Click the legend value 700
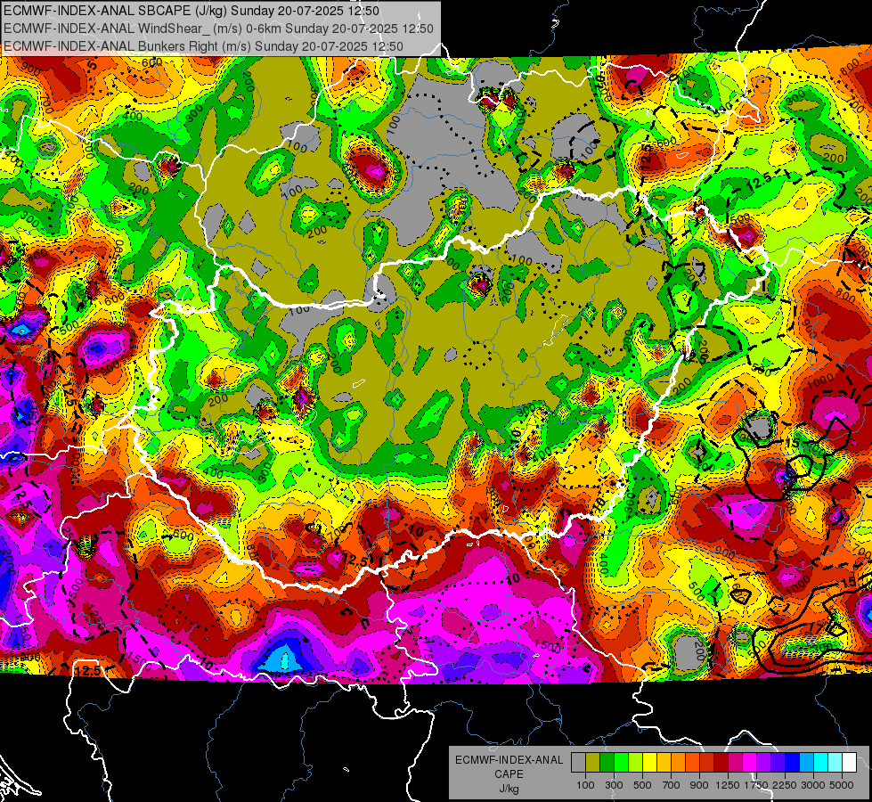The width and height of the screenshot is (872, 802). pos(672,785)
